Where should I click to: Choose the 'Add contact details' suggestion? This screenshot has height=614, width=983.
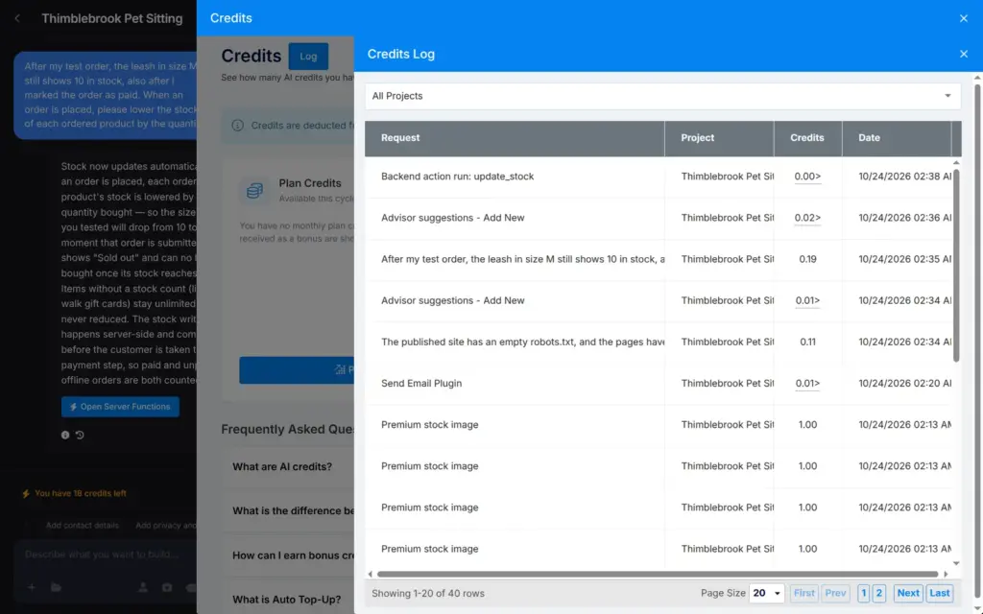83,526
